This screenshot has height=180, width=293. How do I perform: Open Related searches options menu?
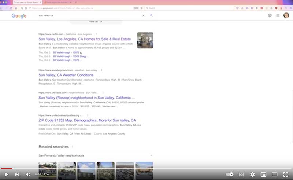[x=73, y=147]
